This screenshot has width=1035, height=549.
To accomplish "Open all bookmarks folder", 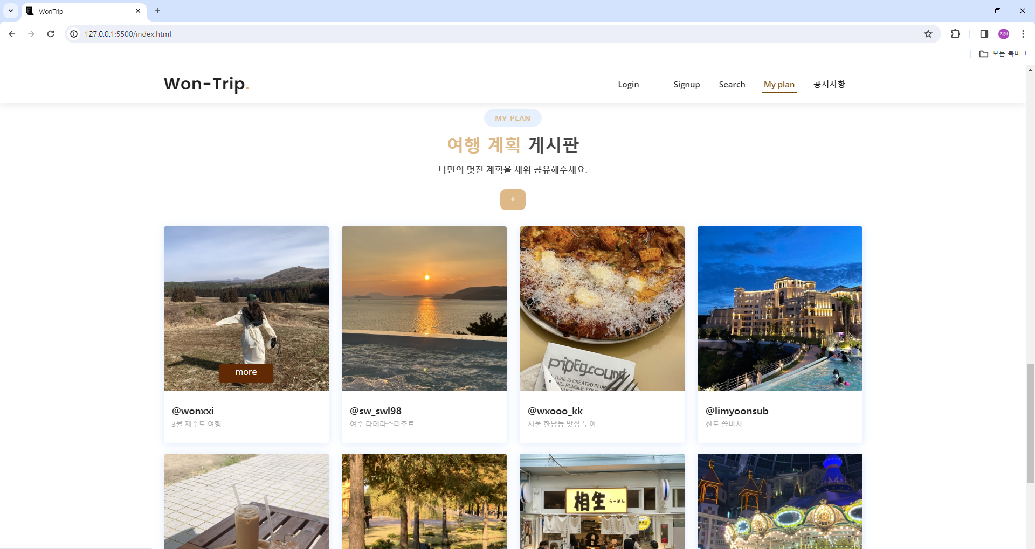I will 1003,53.
